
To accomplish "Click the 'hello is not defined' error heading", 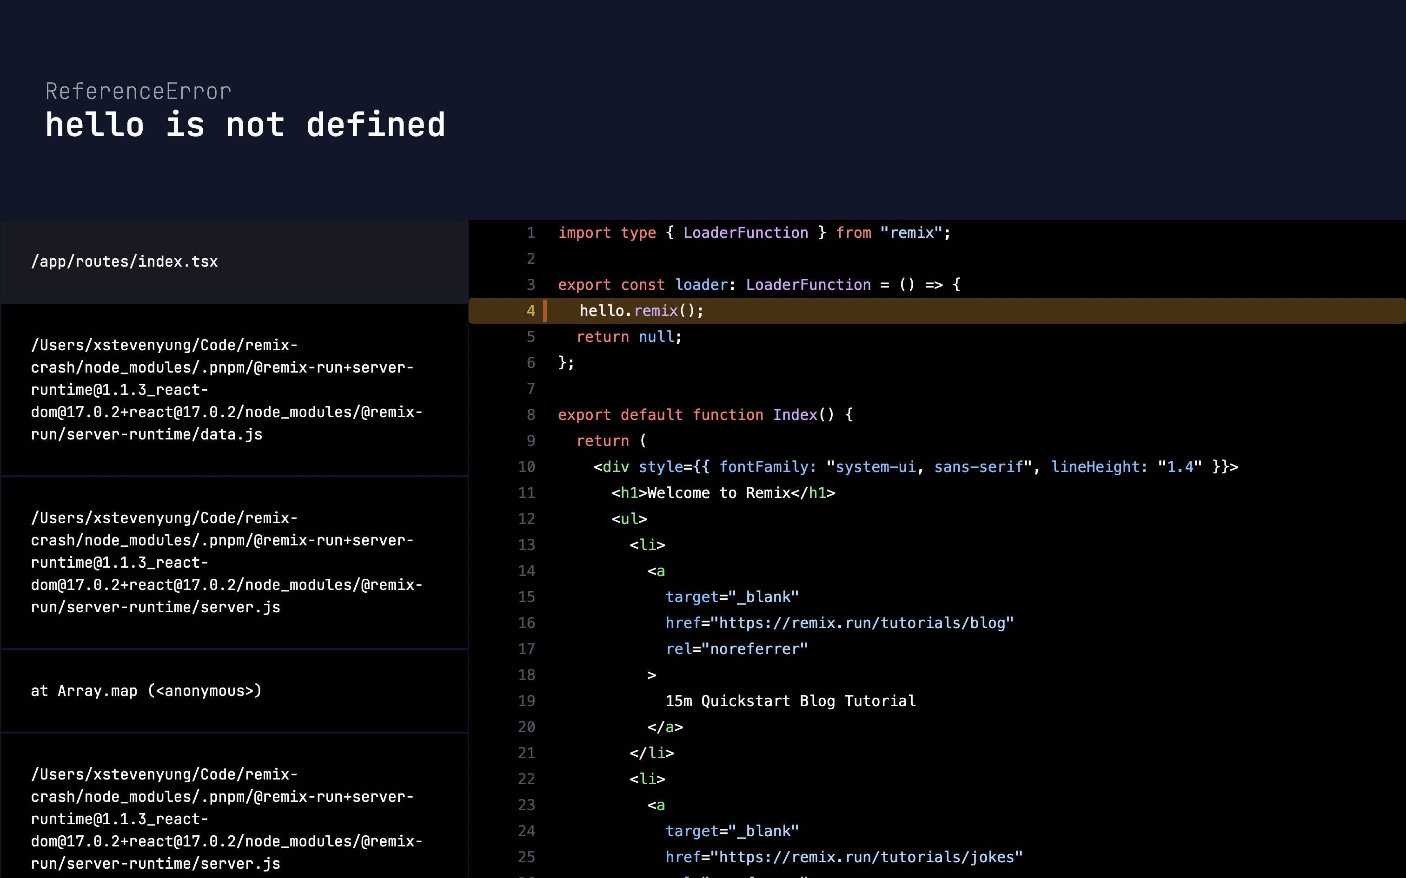I will (245, 125).
